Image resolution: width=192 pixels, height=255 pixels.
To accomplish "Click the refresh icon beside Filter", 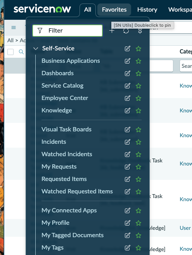I will click(x=126, y=31).
